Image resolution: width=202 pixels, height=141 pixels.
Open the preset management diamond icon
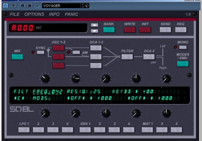click(87, 6)
